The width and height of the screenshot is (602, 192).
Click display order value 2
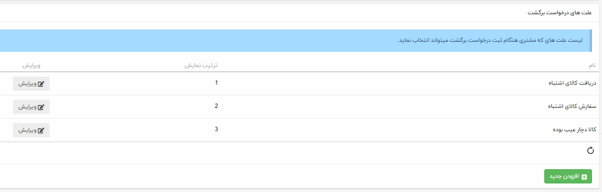click(x=216, y=106)
